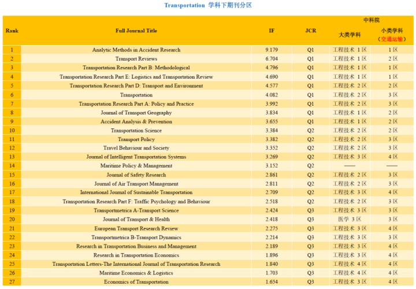This screenshot has width=416, height=289.
Task: Select the 'Transport Reviews' journal title
Action: pos(136,58)
